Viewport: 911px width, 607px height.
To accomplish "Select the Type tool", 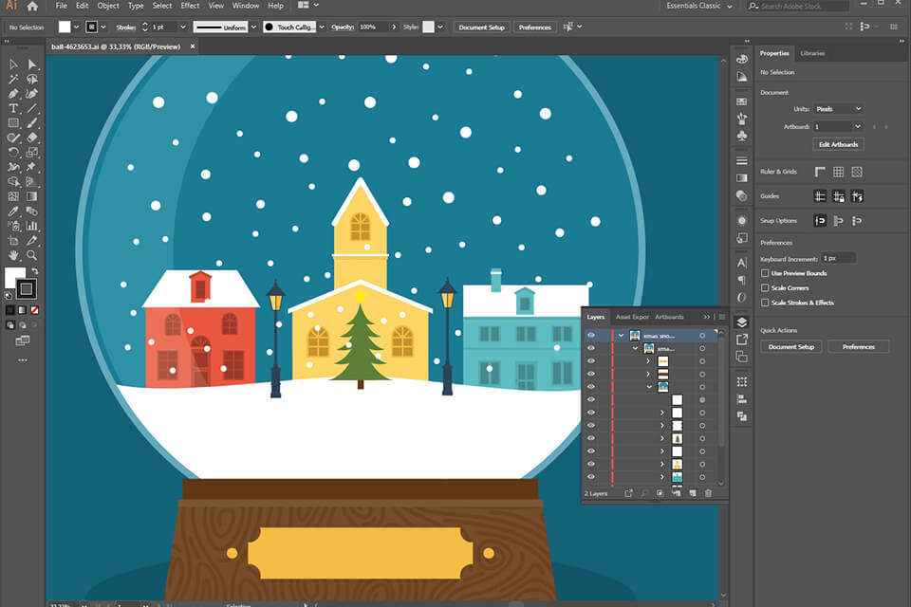I will [x=13, y=108].
